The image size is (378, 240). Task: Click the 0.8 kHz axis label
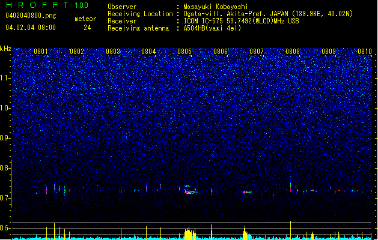pyautogui.click(x=5, y=168)
